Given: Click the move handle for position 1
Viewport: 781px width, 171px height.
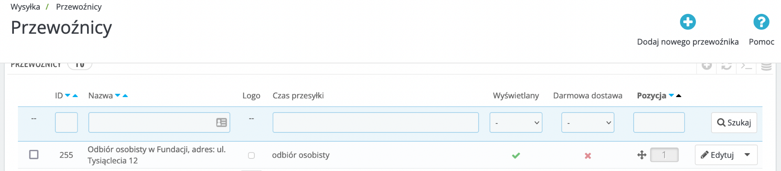Looking at the screenshot, I should pos(642,155).
